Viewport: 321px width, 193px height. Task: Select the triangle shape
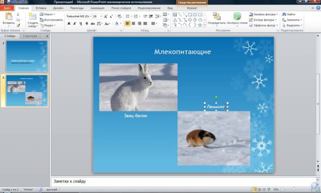175,20
